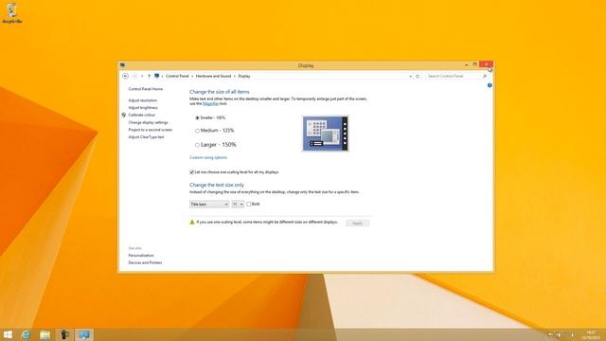Open the Recycle Bin desktop icon
Image resolution: width=606 pixels, height=341 pixels.
[x=11, y=12]
